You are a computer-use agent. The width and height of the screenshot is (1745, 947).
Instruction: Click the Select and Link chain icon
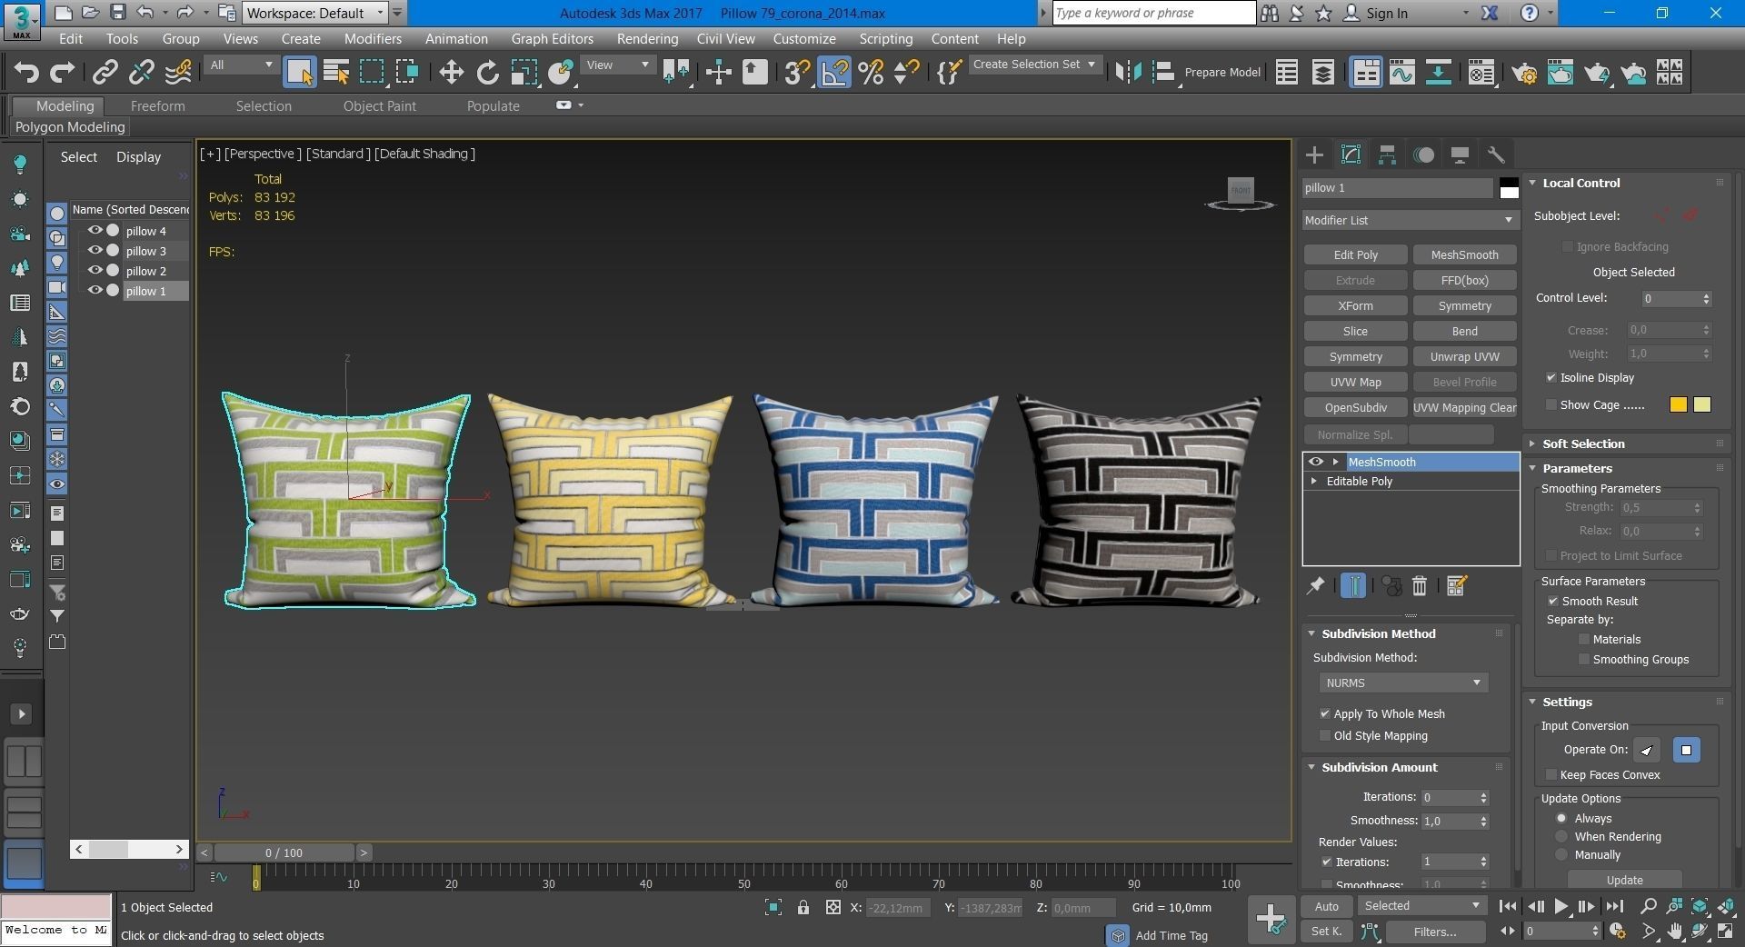point(105,72)
